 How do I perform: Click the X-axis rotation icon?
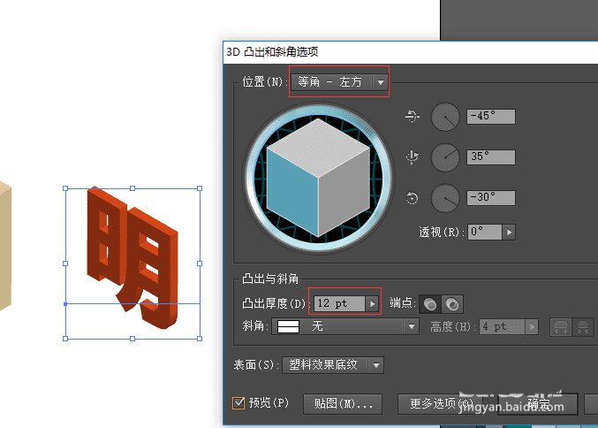(x=412, y=116)
